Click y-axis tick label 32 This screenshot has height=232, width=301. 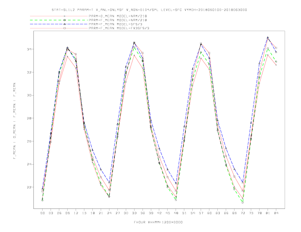click(29, 72)
